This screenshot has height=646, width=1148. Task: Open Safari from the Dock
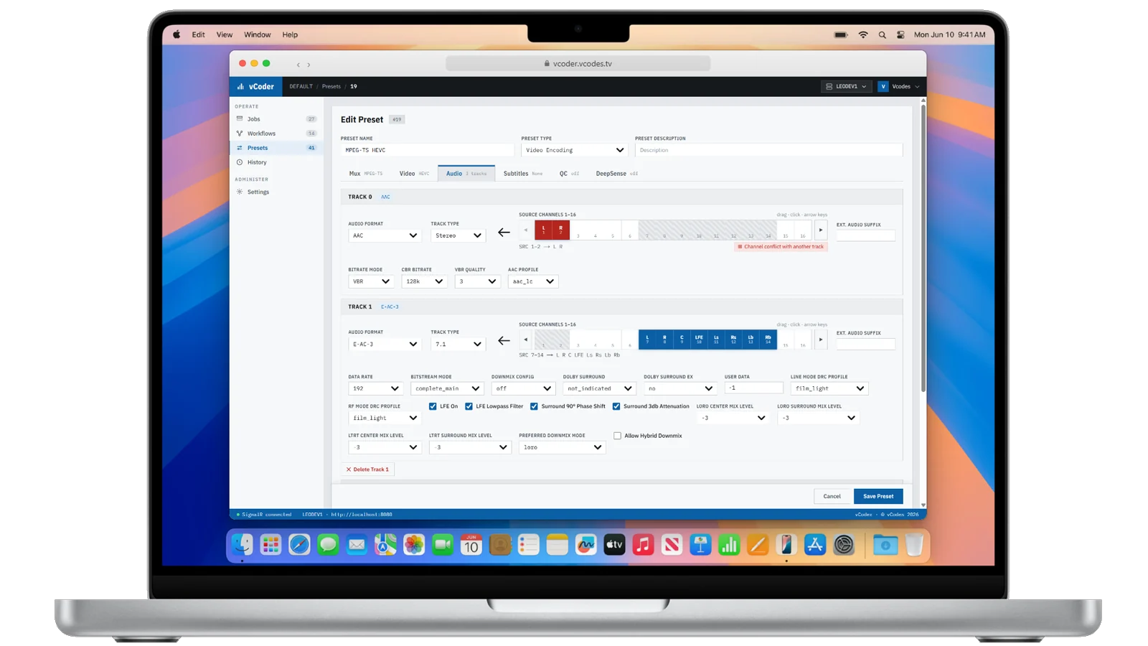[x=299, y=546]
